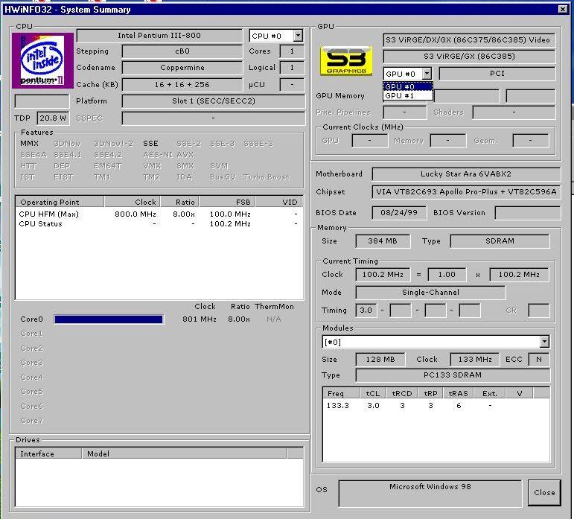Click the Microsoft Windows 98 OS field
Screen dimensions: 574x519
pos(430,494)
